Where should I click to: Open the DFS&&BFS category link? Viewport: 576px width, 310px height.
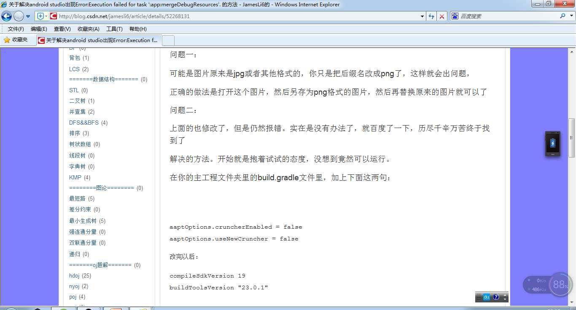pos(84,123)
